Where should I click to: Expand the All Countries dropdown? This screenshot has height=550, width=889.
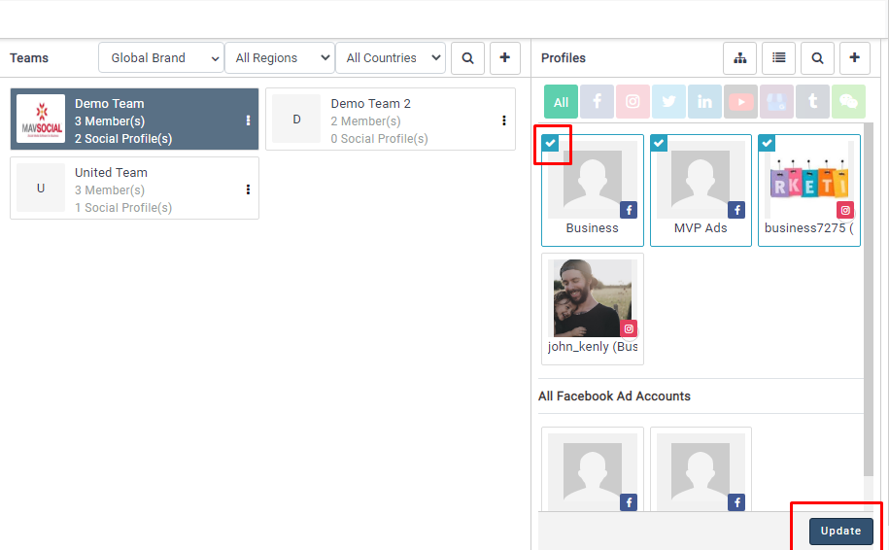[x=390, y=58]
